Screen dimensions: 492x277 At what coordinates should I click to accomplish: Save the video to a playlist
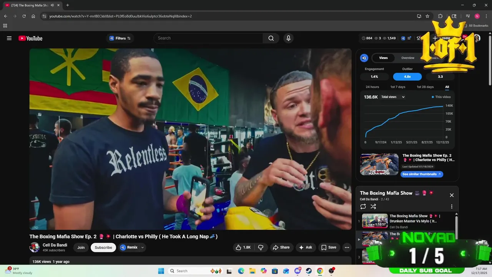point(329,247)
